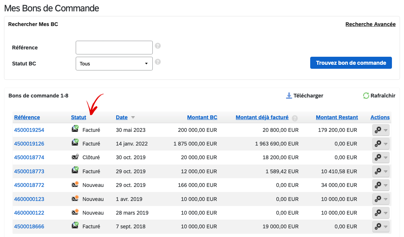The image size is (404, 237).
Task: Open actions gear menu for order 4500018773
Action: [381, 172]
